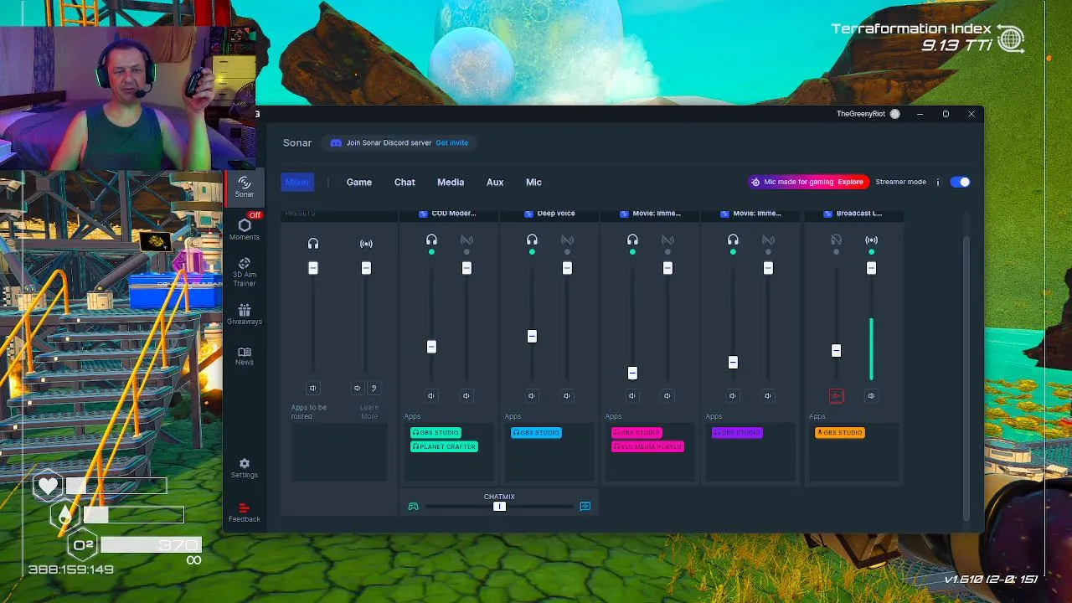Select the PLANET CRAFTER app chip
1072x603 pixels.
tap(444, 446)
